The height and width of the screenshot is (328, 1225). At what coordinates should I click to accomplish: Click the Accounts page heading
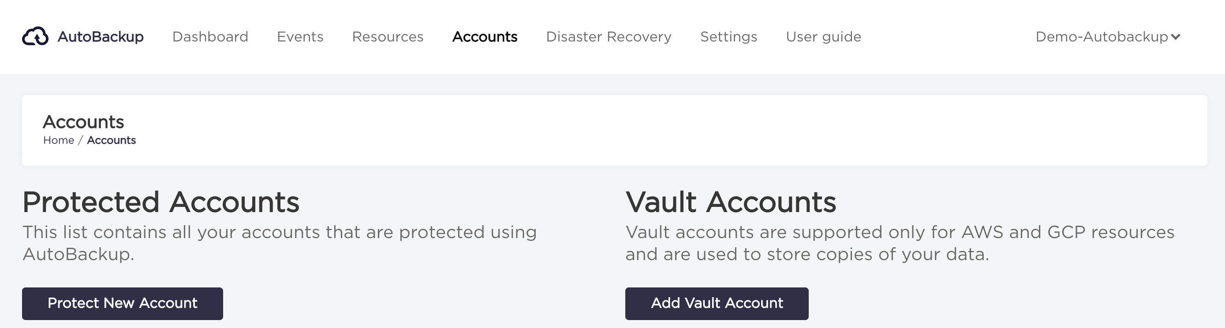[x=83, y=122]
